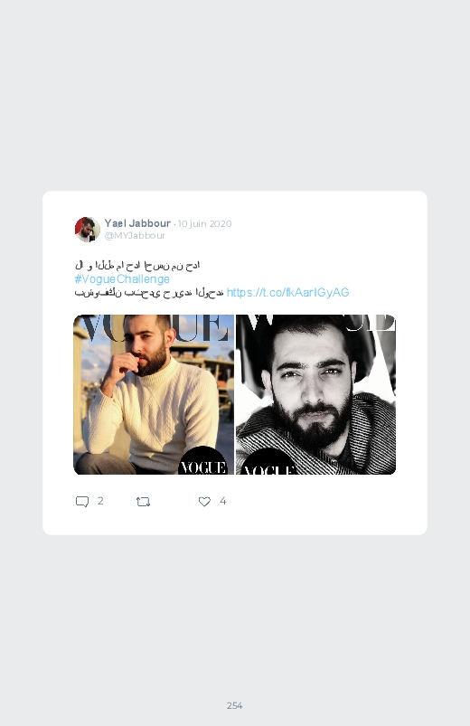Open the white sweater photo thumbnail
470x726 pixels.
coord(154,394)
